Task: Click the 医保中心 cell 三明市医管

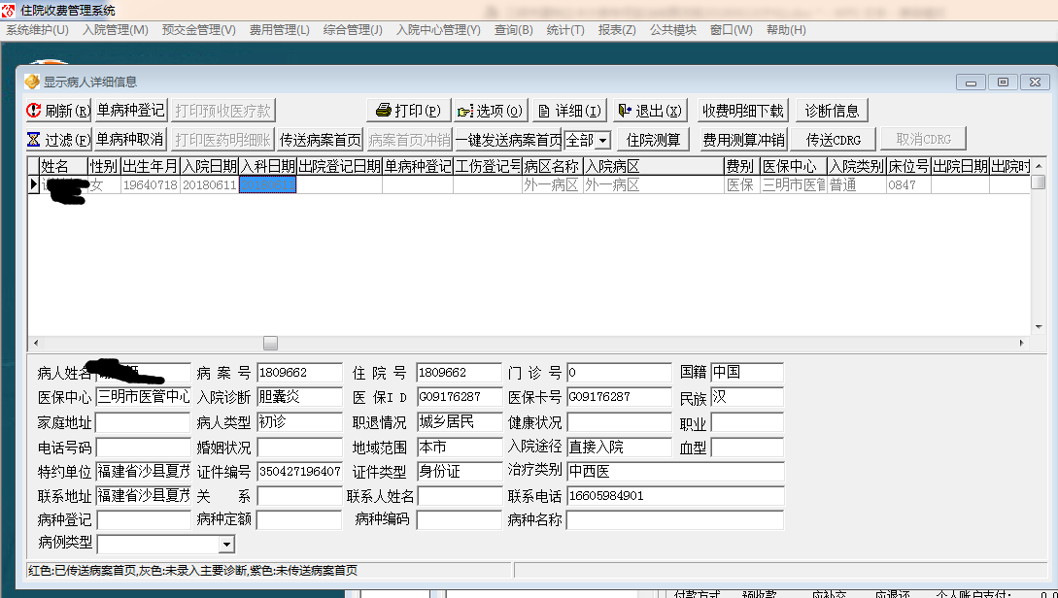Action: (x=794, y=184)
